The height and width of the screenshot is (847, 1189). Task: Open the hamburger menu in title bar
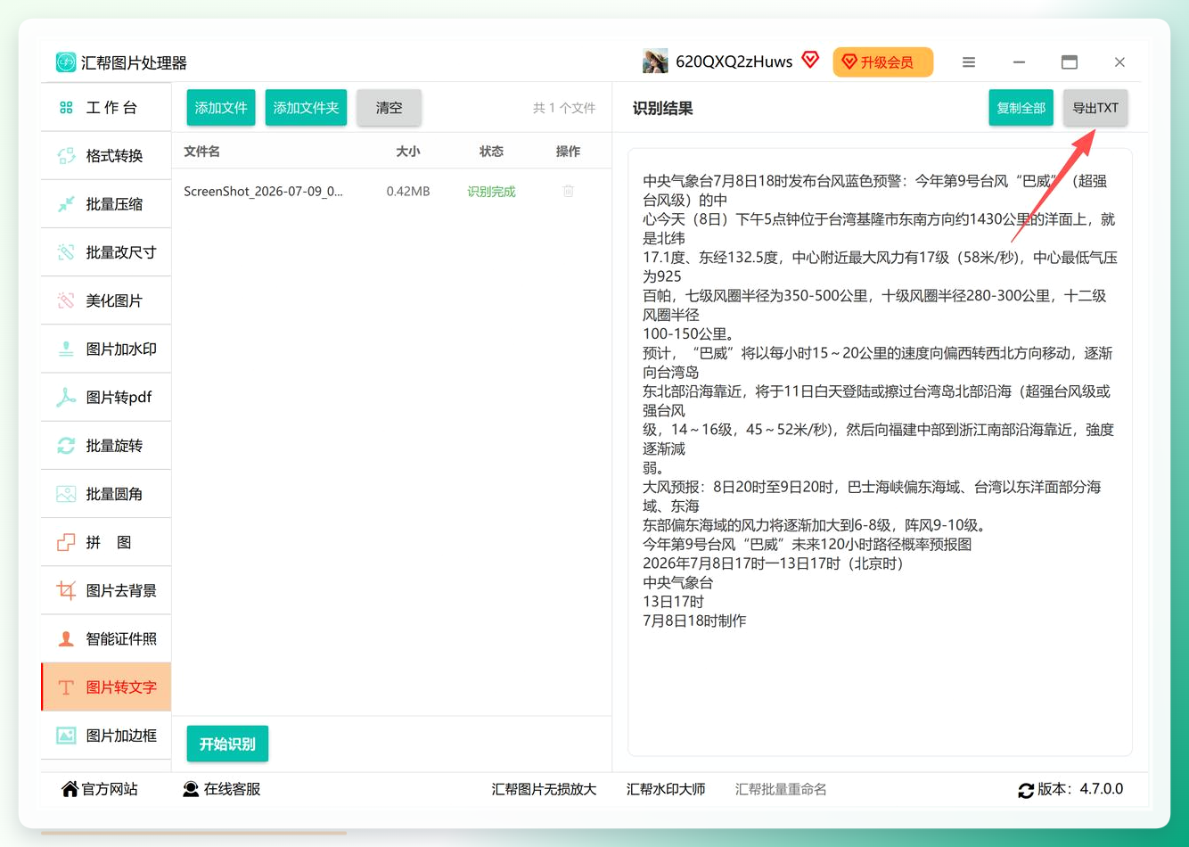tap(969, 62)
